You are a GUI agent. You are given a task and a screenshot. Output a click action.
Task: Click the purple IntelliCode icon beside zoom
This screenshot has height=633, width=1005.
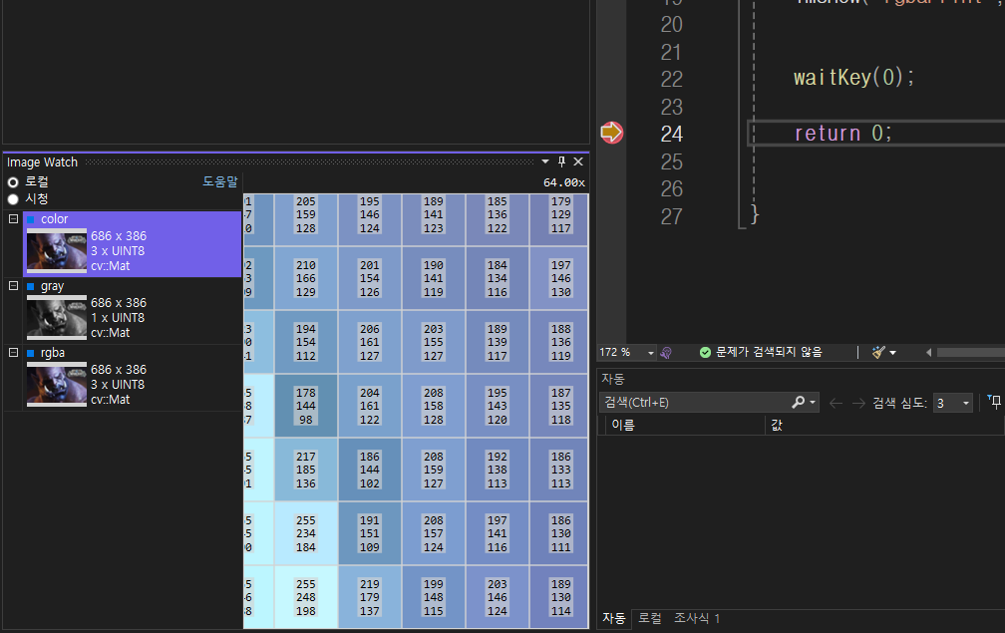coord(667,352)
